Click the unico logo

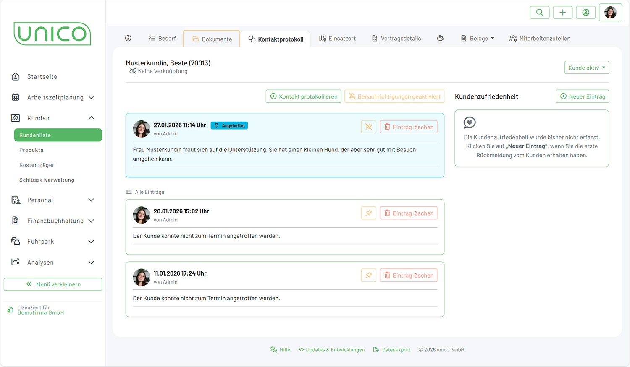[x=52, y=34]
